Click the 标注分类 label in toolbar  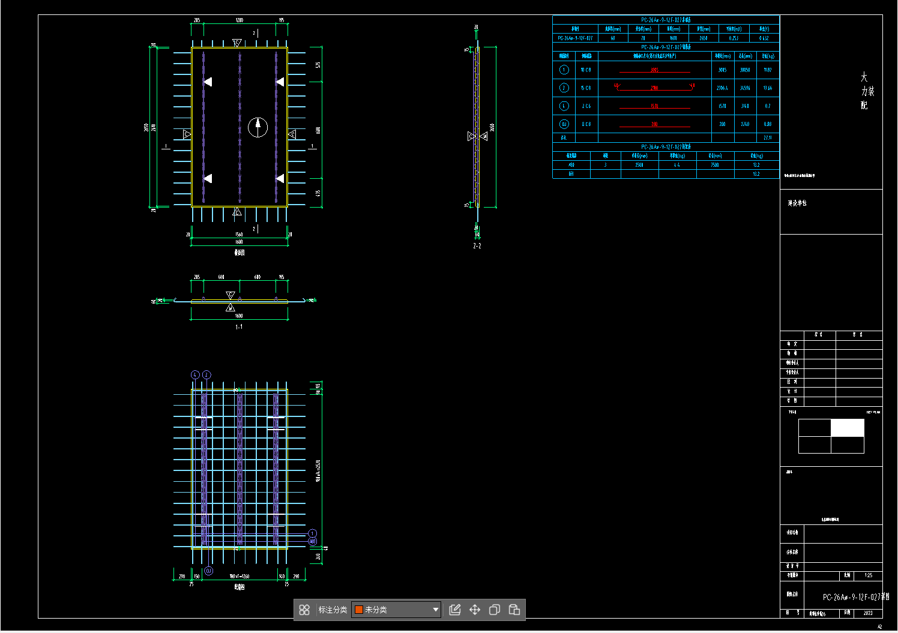pyautogui.click(x=333, y=610)
